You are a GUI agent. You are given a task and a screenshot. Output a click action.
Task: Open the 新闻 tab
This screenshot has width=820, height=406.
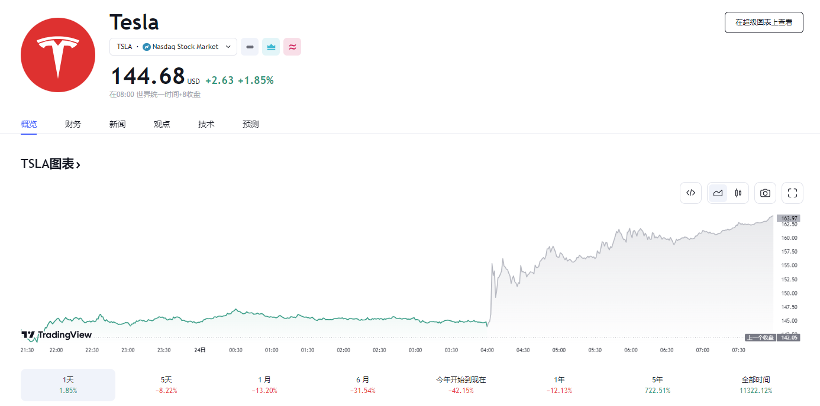[117, 124]
